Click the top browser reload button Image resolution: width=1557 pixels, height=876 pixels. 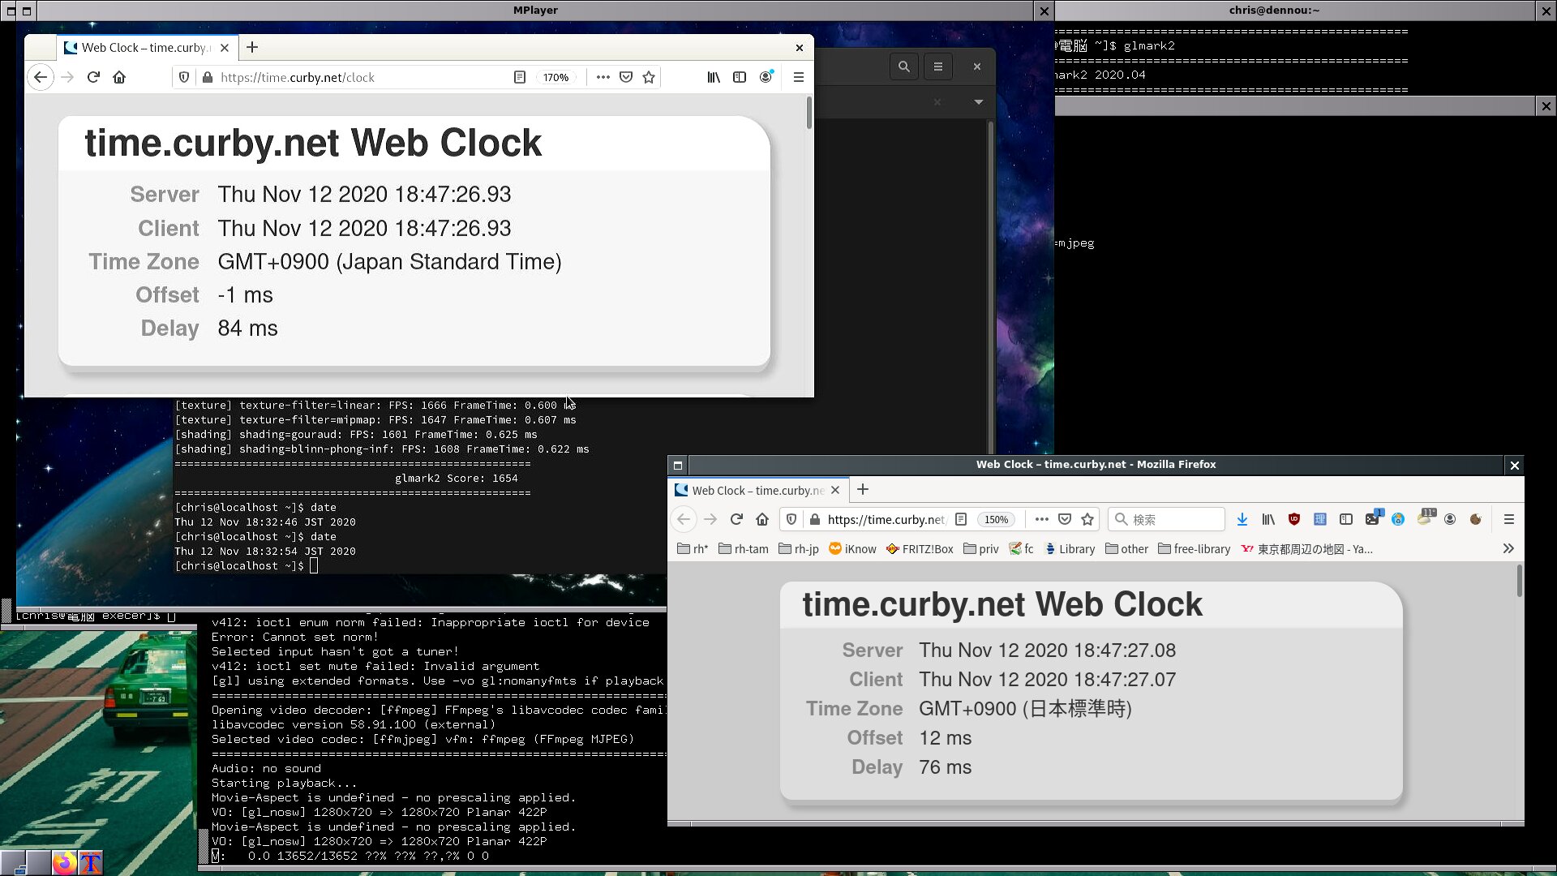tap(93, 77)
